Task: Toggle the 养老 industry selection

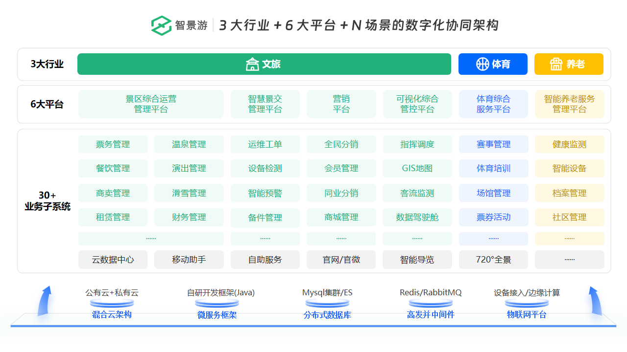Action: (x=569, y=64)
